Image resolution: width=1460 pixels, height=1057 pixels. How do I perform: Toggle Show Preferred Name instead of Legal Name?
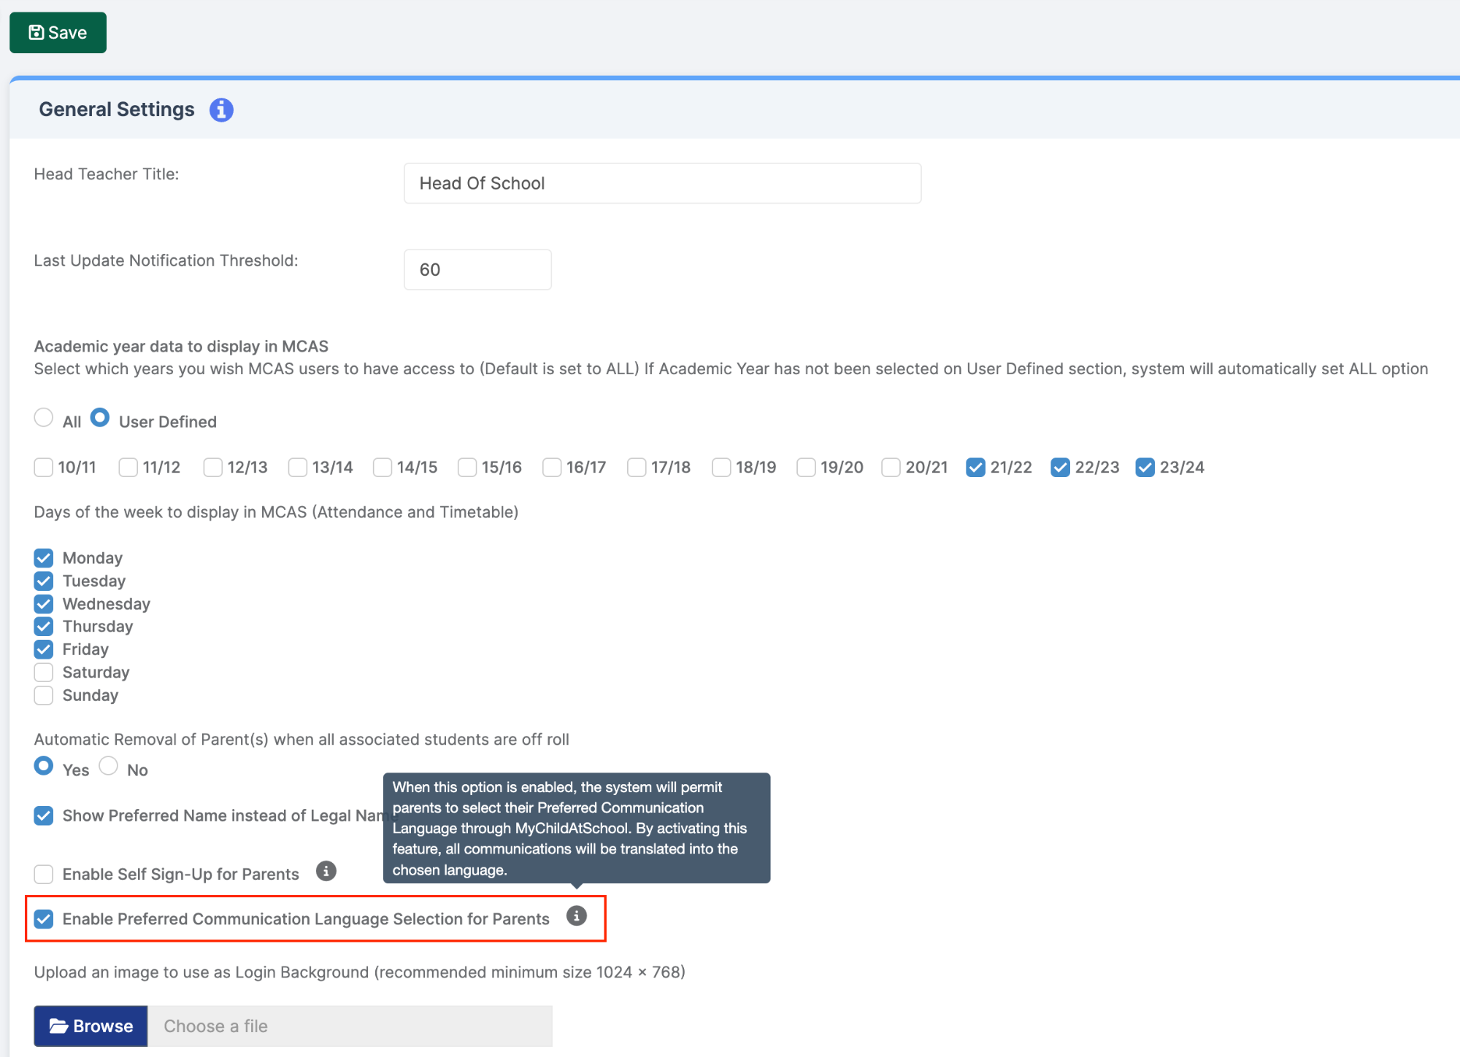[44, 816]
